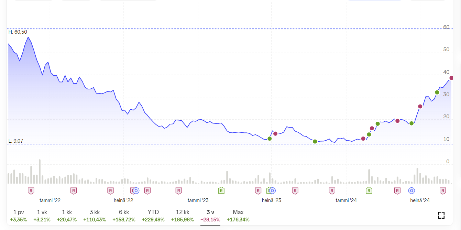Click the green dot at the chart's lowest point
Screen dimensions: 461x230
pos(315,141)
